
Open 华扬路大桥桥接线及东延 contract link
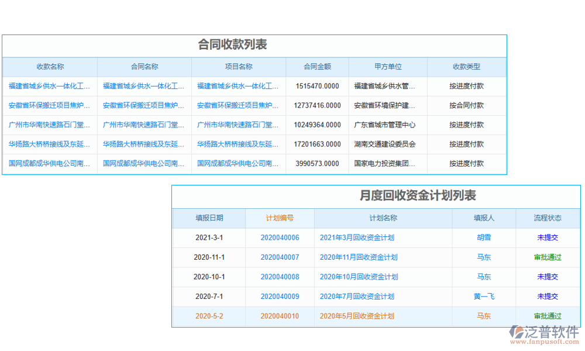tap(144, 144)
